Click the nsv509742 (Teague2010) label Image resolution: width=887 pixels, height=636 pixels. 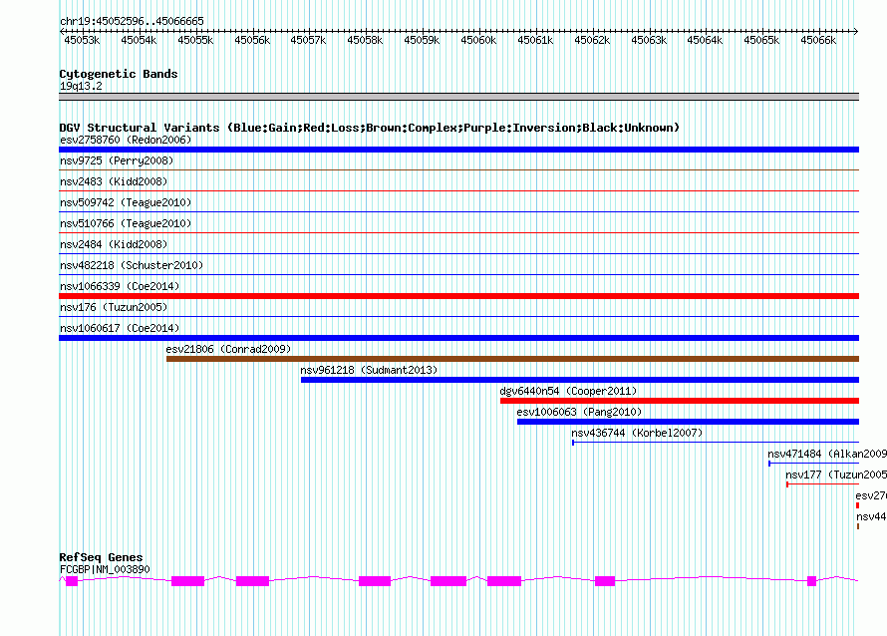(126, 203)
